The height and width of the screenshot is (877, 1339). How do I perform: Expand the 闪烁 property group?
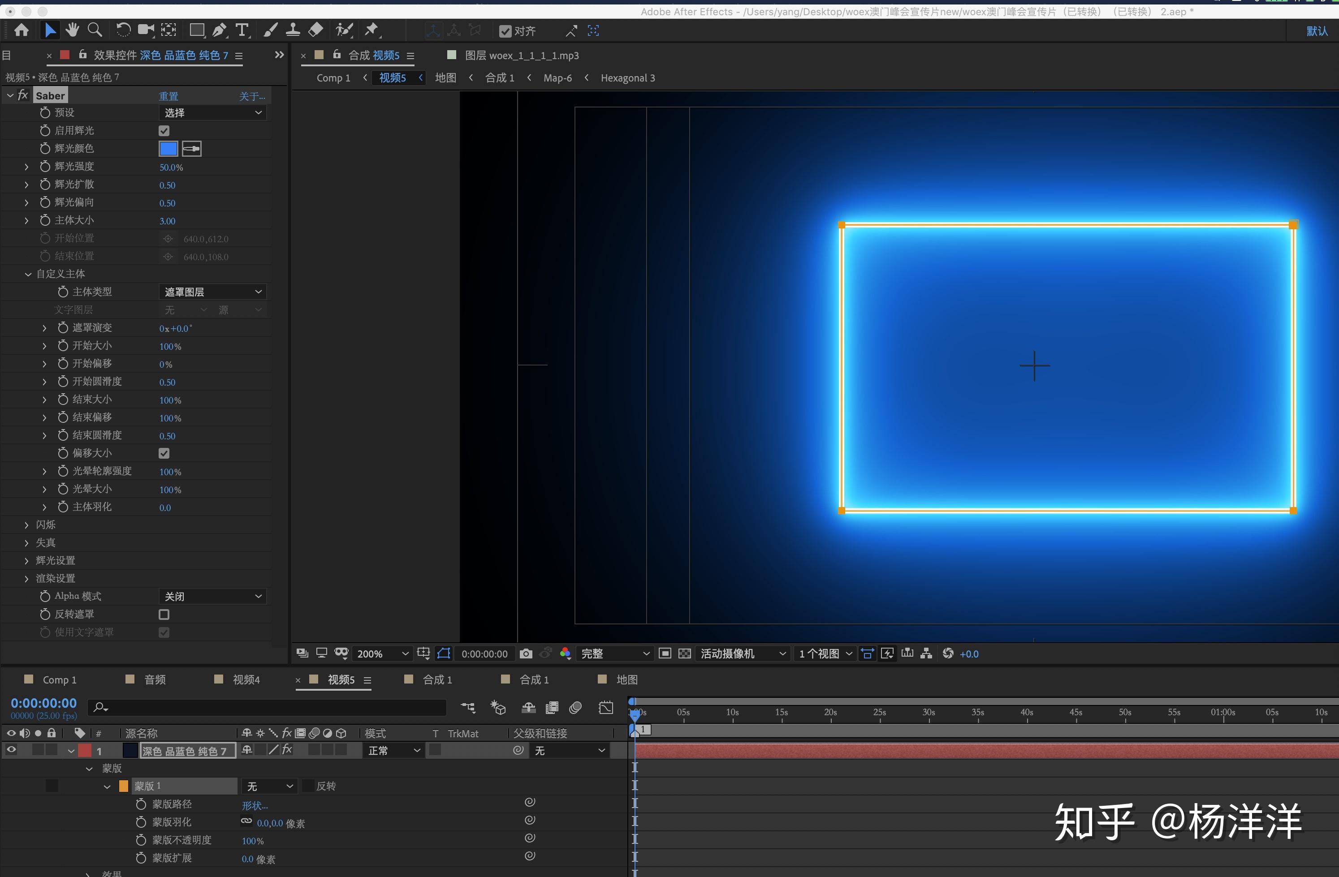(26, 524)
